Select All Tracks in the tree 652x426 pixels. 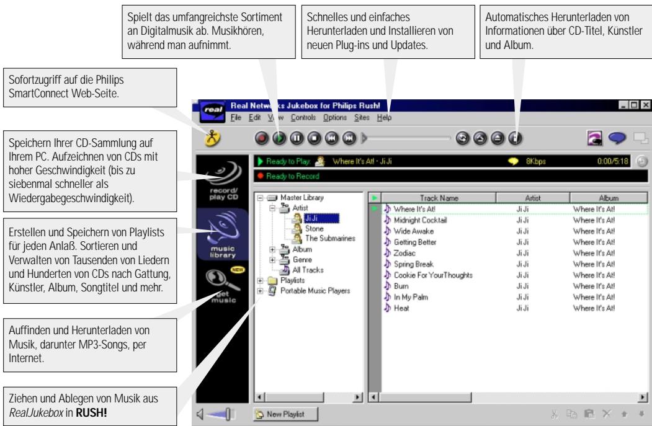(x=308, y=270)
